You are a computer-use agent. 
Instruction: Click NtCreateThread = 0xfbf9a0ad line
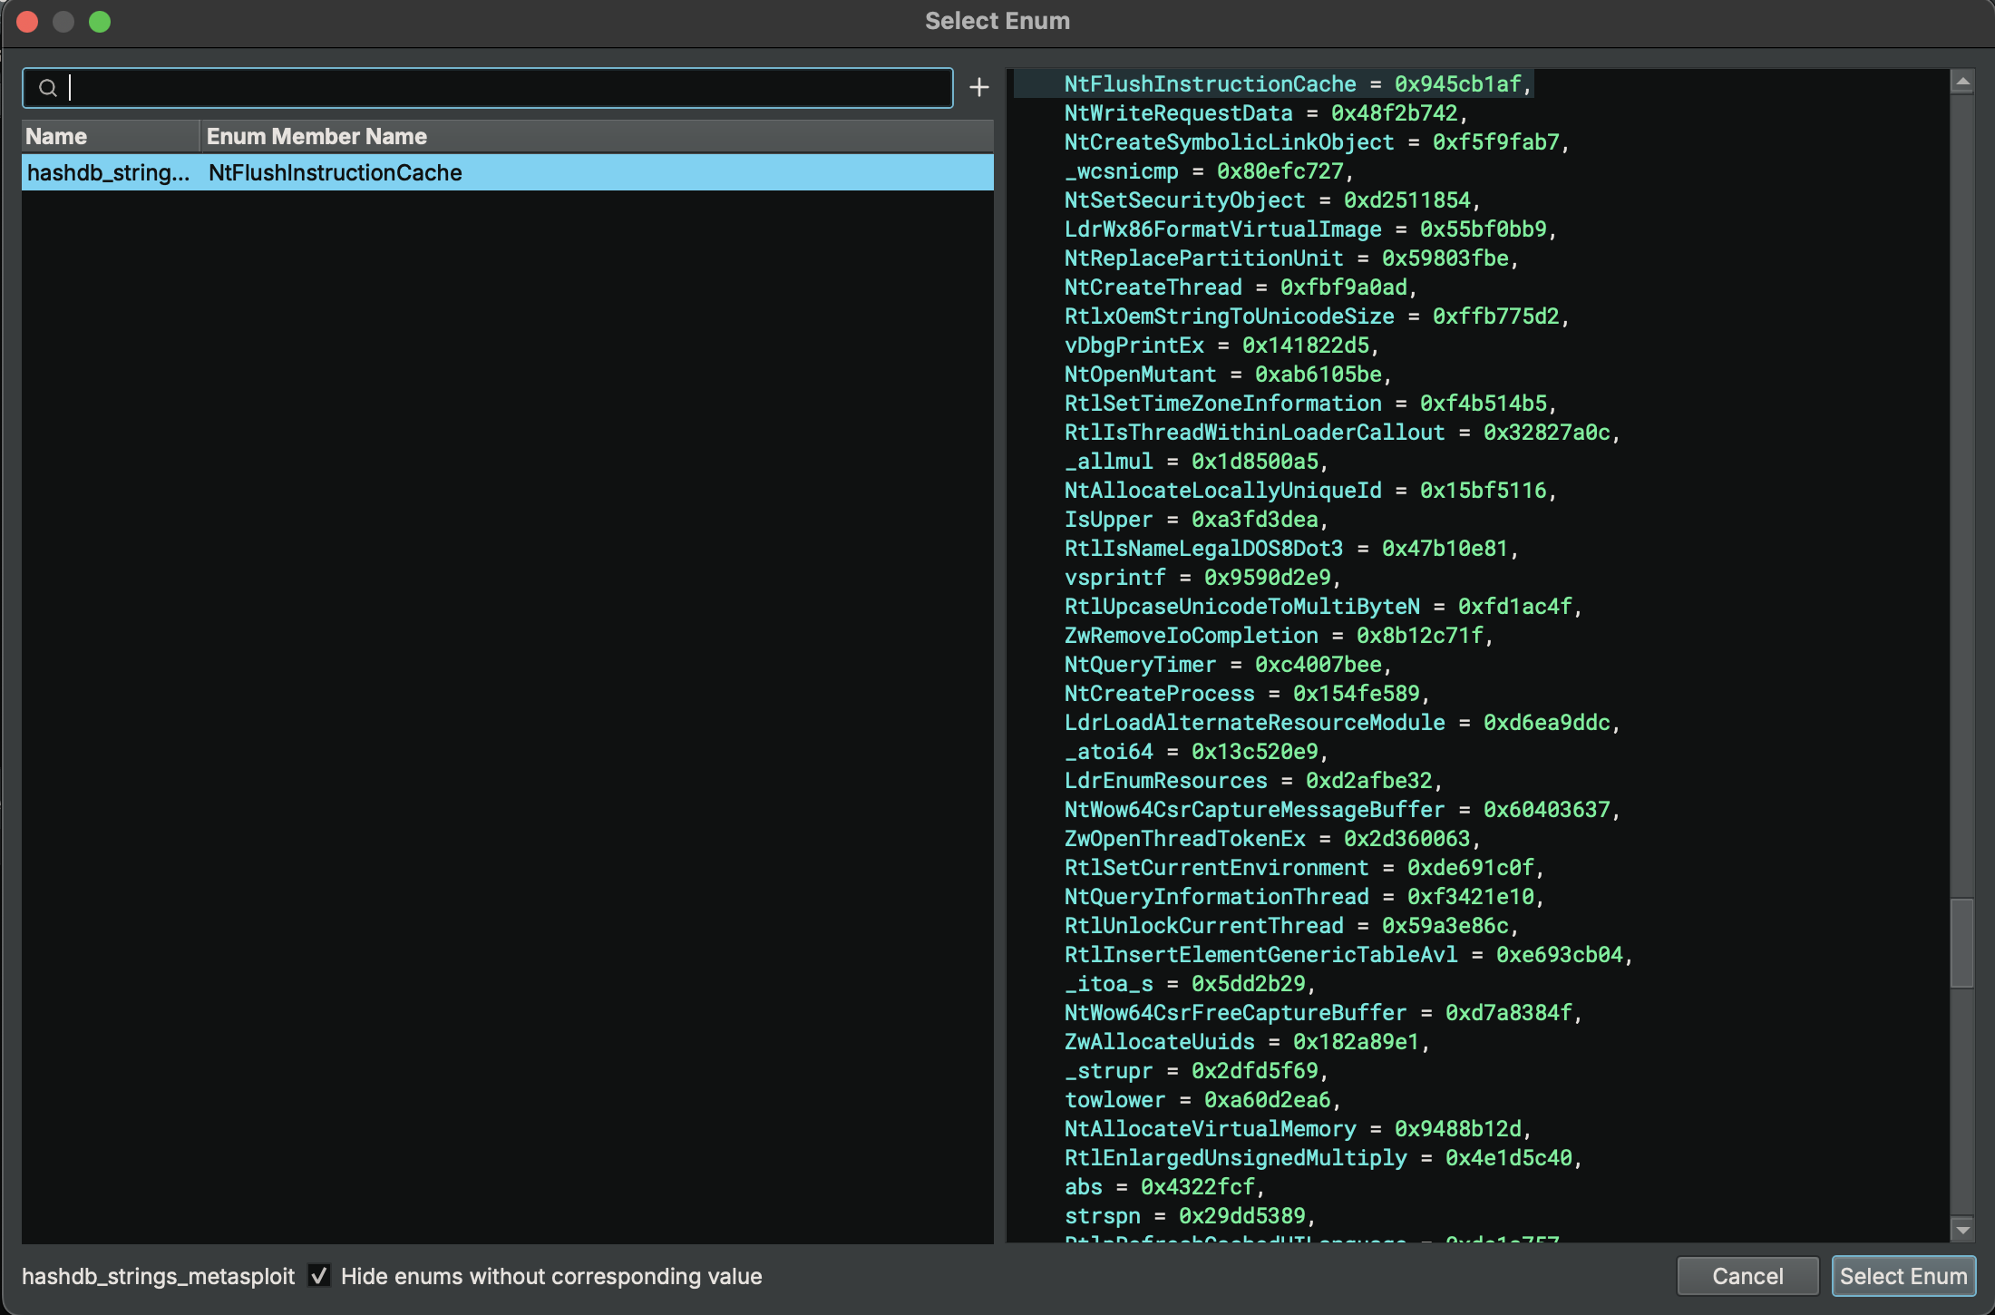click(1241, 287)
